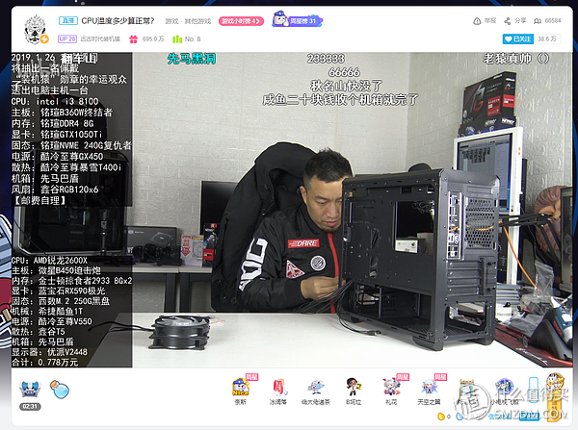Click the UP 28 level badge
This screenshot has width=578, height=430.
pyautogui.click(x=67, y=38)
